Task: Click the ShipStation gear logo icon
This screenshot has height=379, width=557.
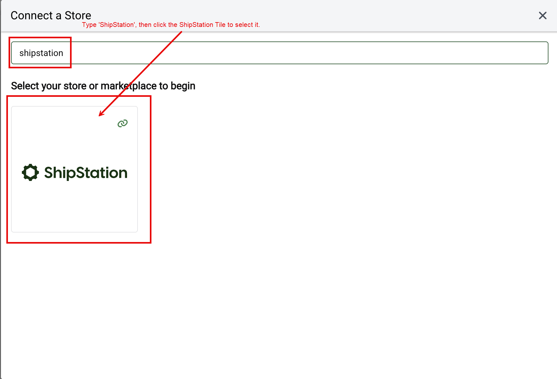Action: pos(30,172)
